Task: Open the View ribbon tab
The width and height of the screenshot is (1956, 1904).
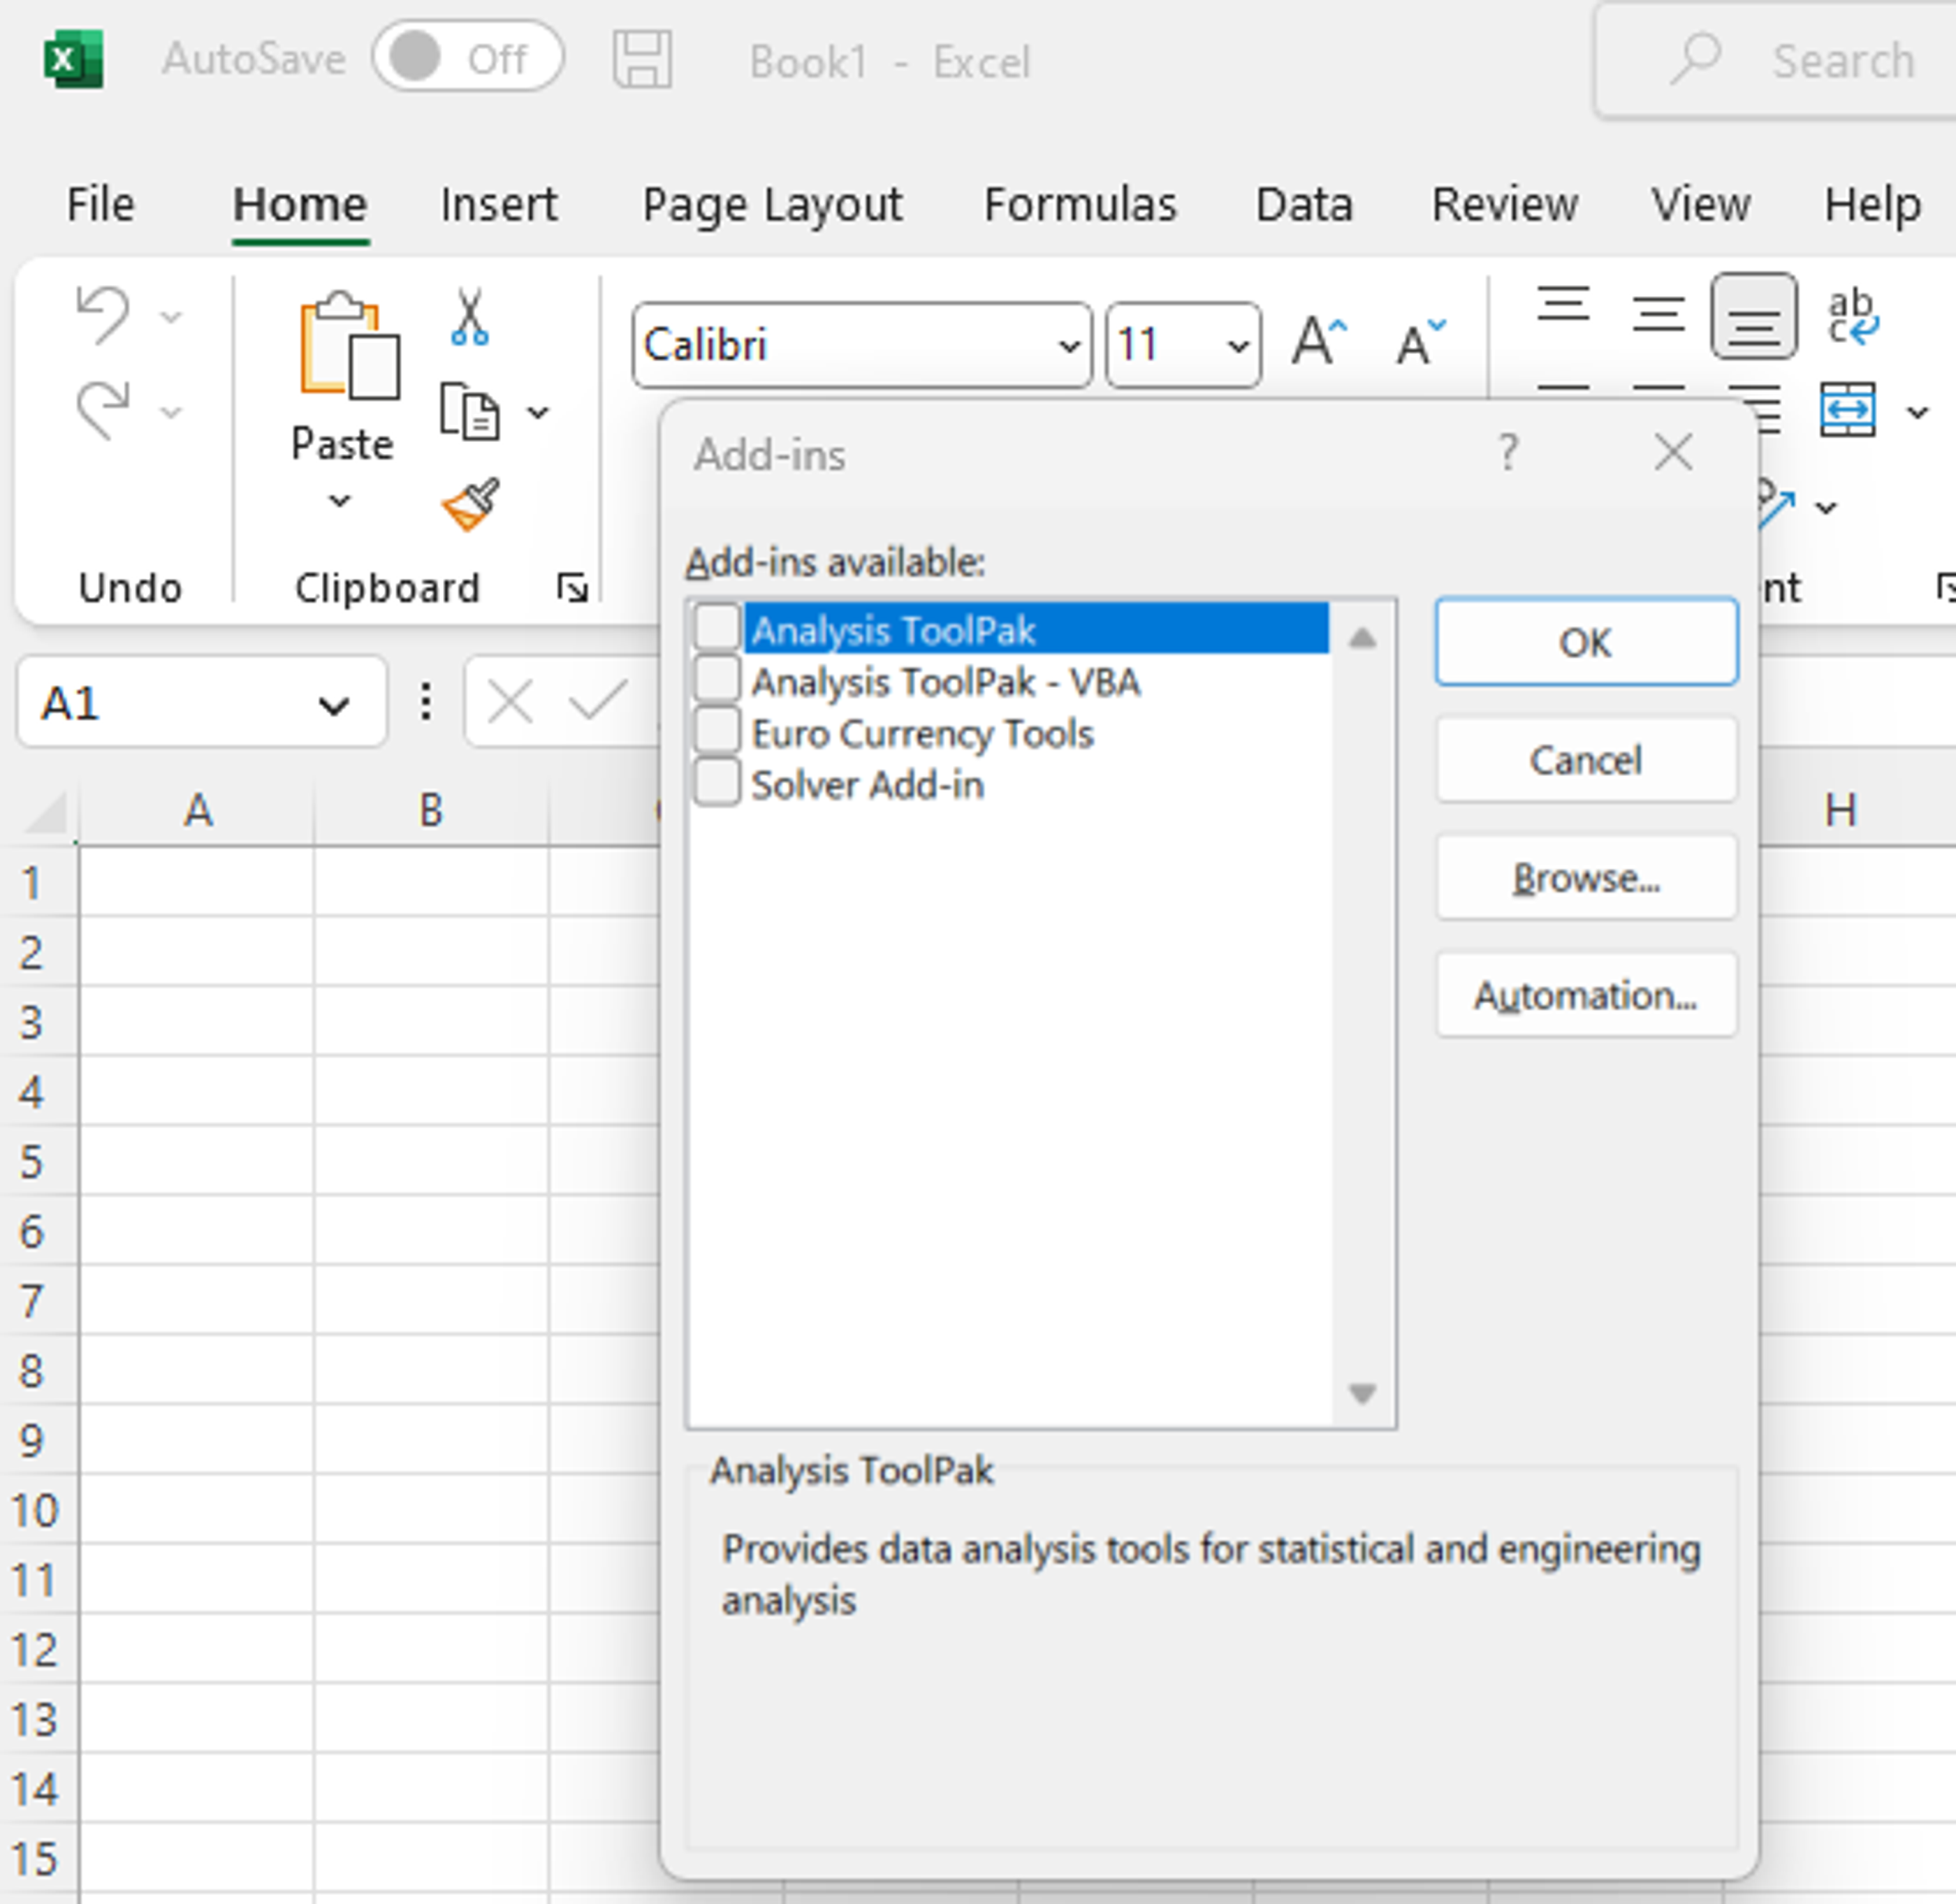Action: tap(1701, 205)
